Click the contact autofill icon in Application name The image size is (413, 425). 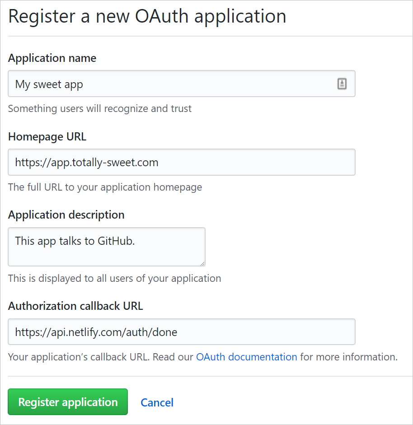[x=342, y=84]
